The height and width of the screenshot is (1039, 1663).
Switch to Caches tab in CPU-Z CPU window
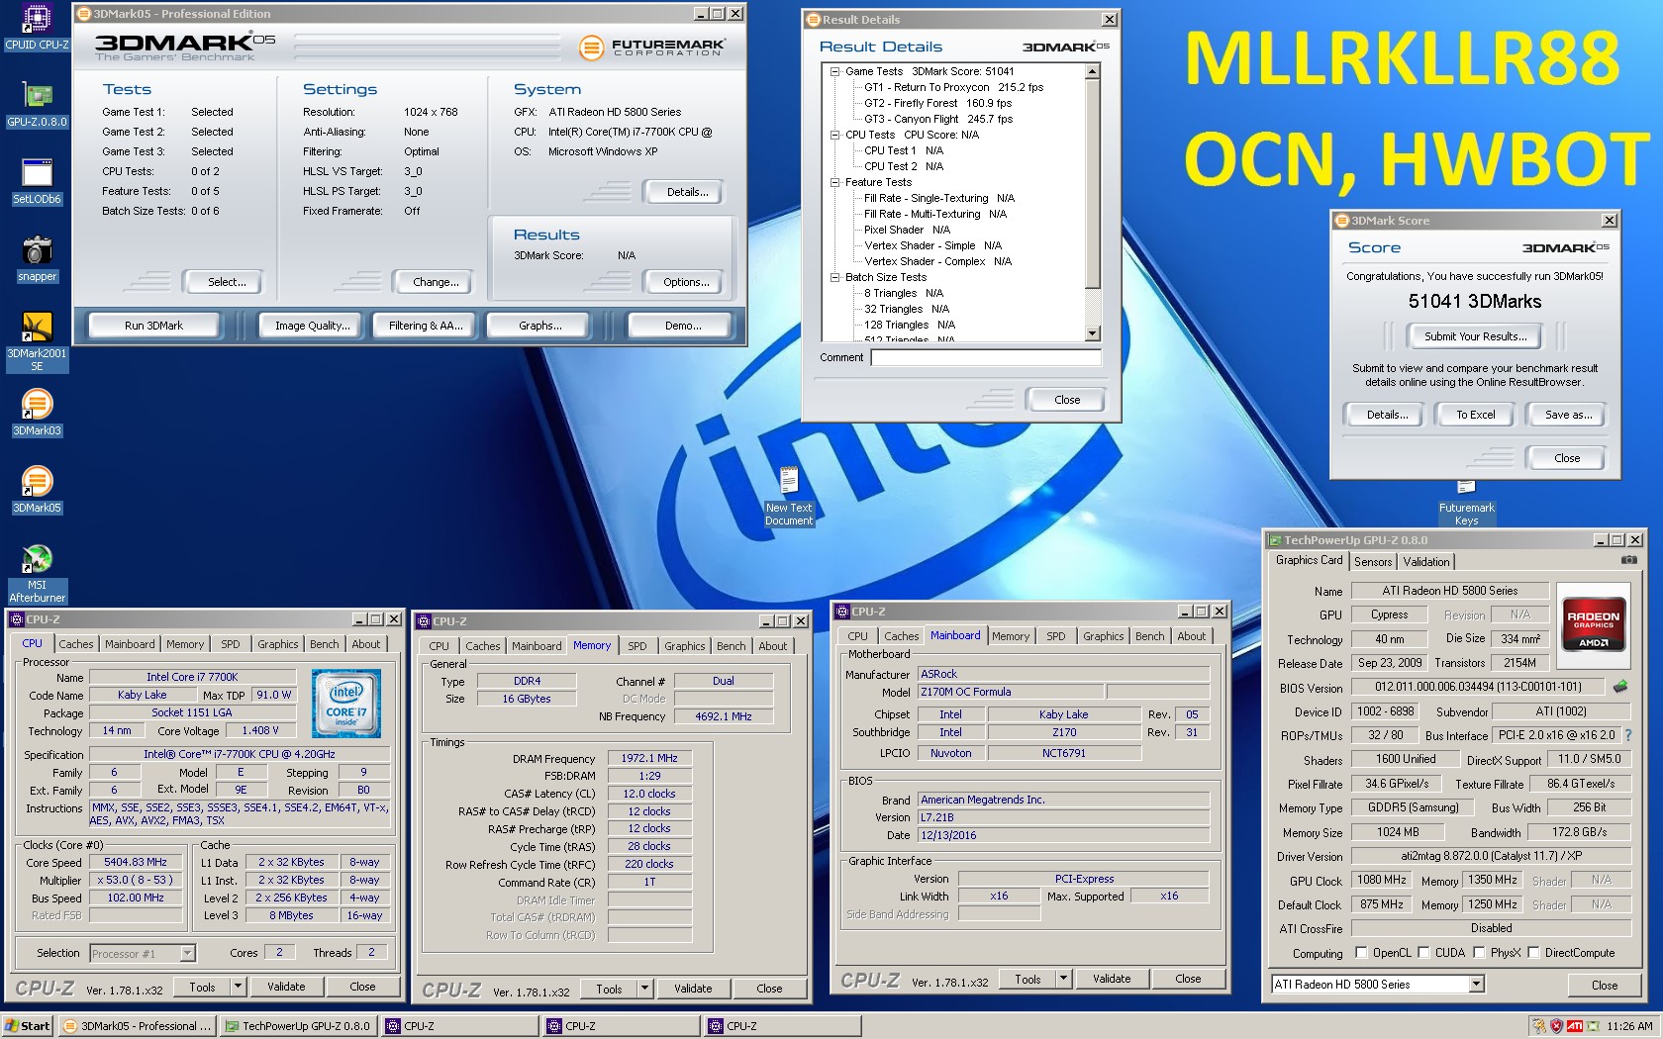pos(75,644)
